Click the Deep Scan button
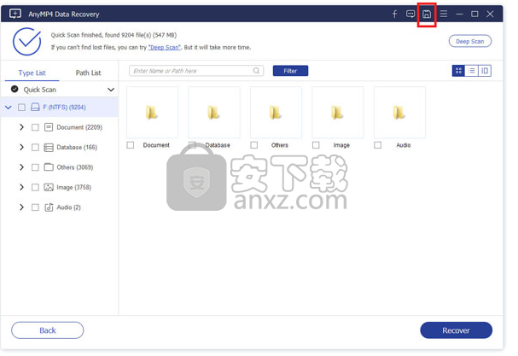This screenshot has width=518, height=356. click(x=469, y=41)
